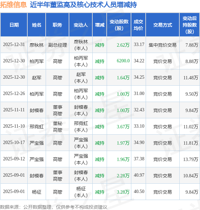Click the name 赵军 in the 姓名 column
This screenshot has height=210, width=200.
pos(37,78)
